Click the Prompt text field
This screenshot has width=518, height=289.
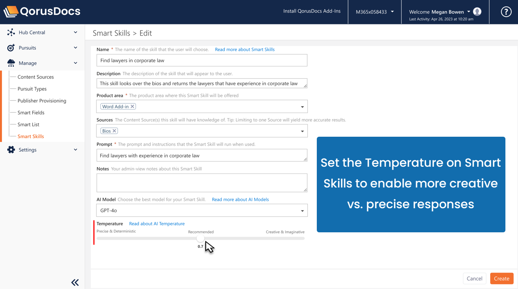[x=202, y=156]
